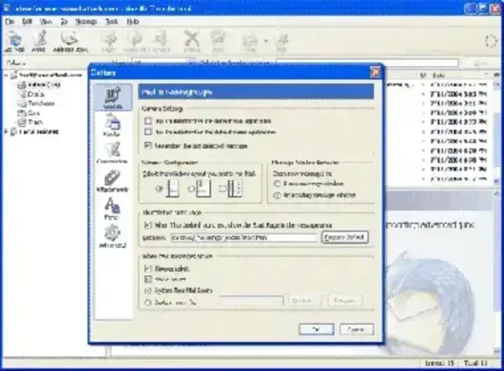
Task: Click the Delete X toolbar icon
Action: pyautogui.click(x=192, y=41)
